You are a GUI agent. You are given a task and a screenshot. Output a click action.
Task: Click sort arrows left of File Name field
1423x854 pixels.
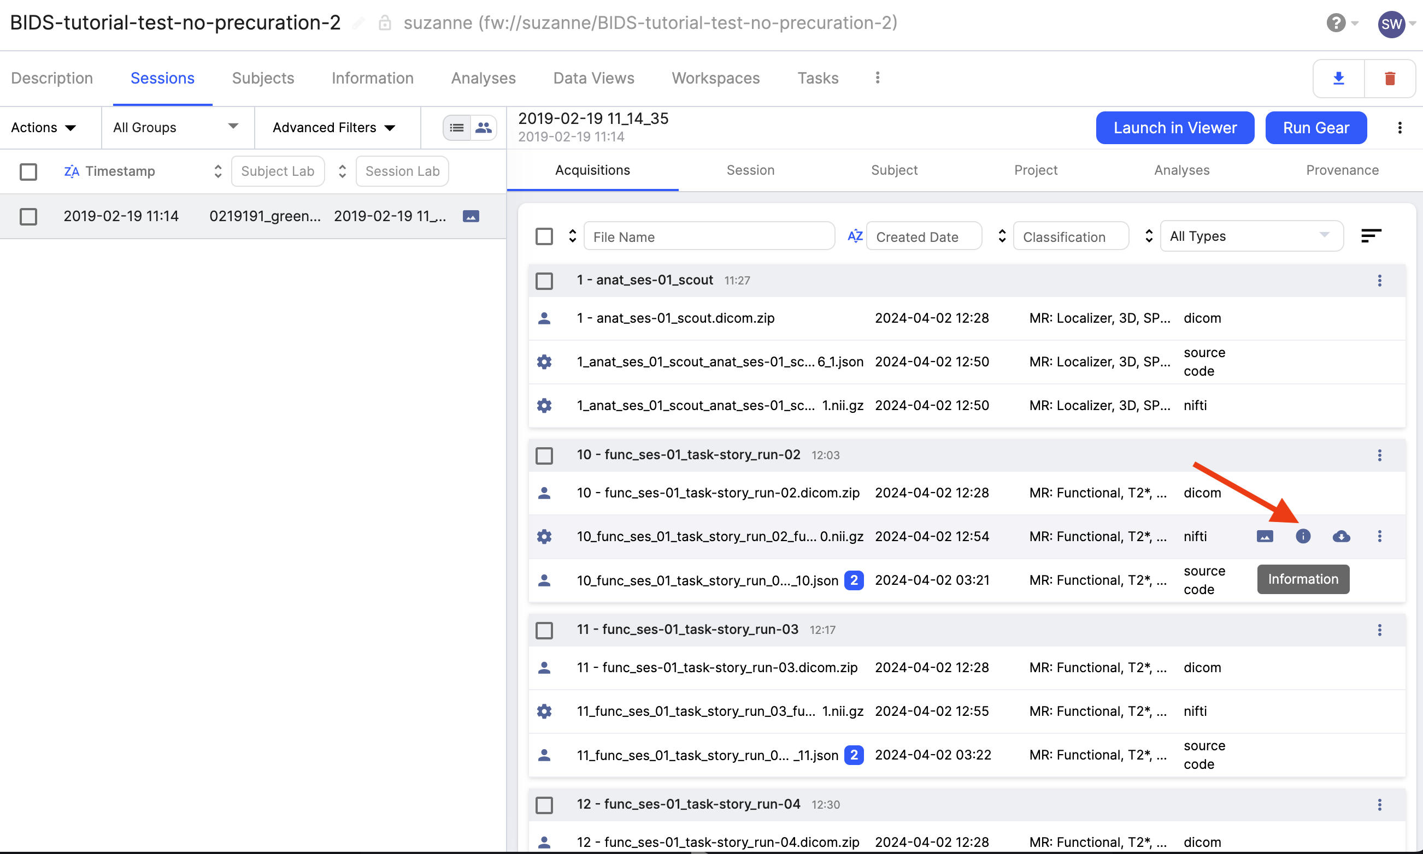572,236
